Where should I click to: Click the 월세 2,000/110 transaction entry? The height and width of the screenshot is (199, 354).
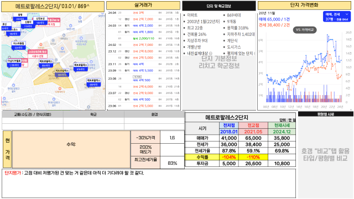144,38
